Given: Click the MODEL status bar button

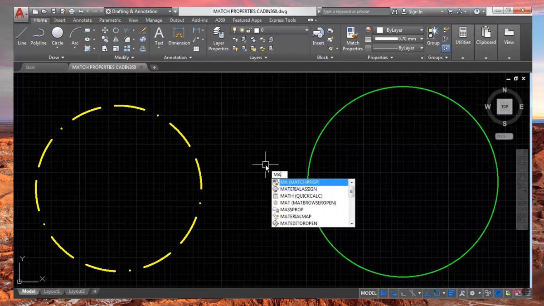Looking at the screenshot, I should 369,293.
